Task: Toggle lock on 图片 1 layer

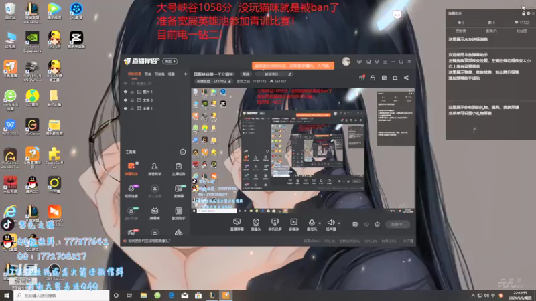Action: pos(132,92)
